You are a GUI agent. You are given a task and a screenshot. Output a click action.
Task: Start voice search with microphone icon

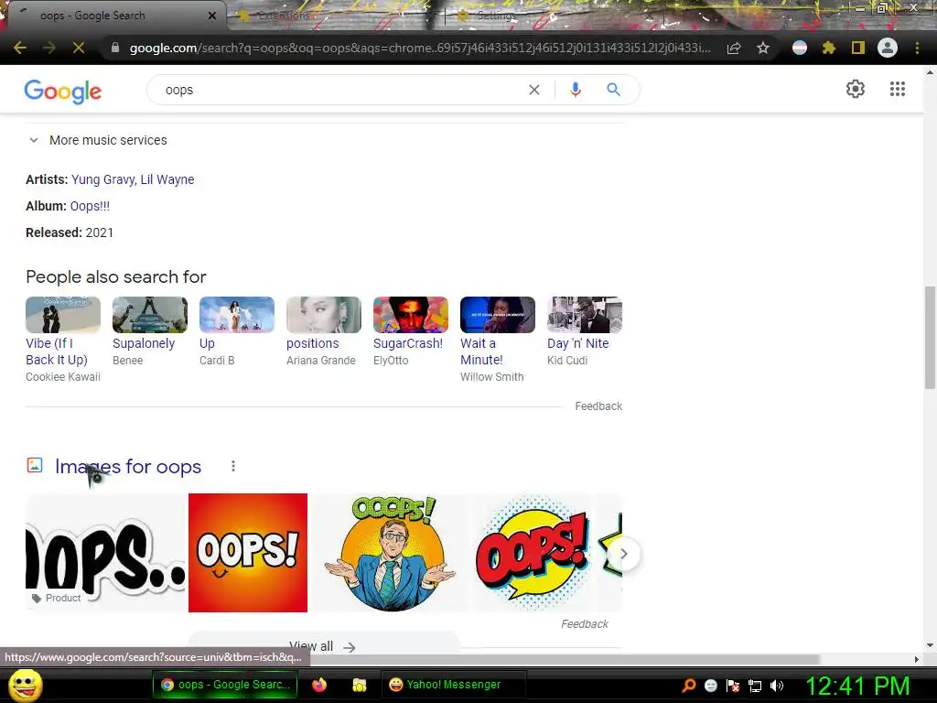[576, 90]
